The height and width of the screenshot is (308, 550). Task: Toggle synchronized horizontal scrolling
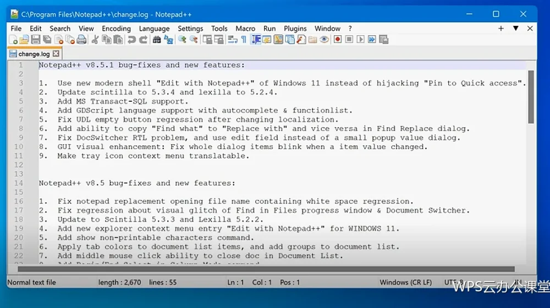point(219,40)
